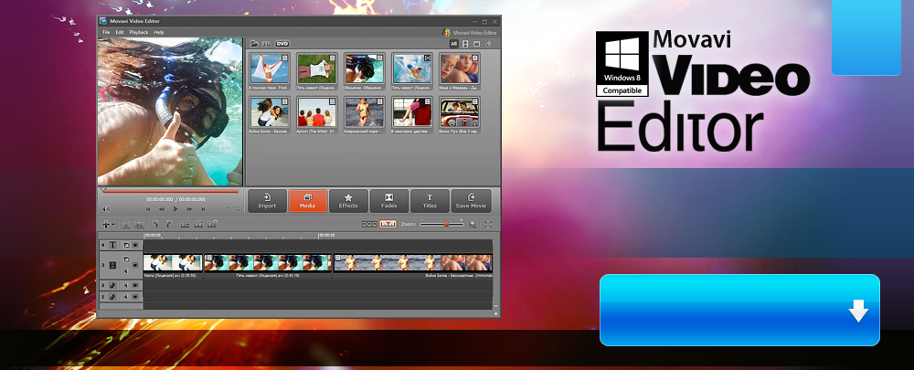Click the third clip export icon
The image size is (914, 370).
pyautogui.click(x=212, y=224)
